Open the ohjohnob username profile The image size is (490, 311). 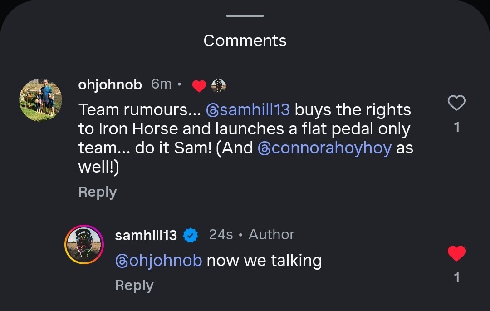[x=110, y=84]
